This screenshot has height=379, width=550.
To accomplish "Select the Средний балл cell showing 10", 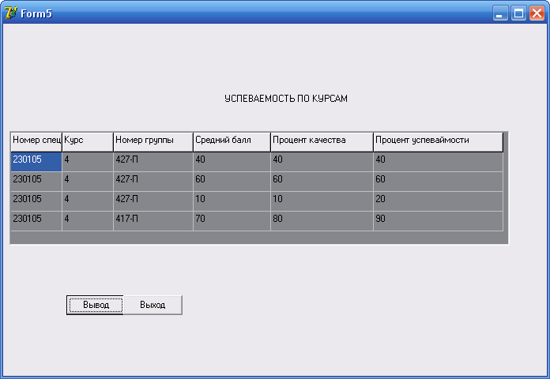I will click(232, 201).
